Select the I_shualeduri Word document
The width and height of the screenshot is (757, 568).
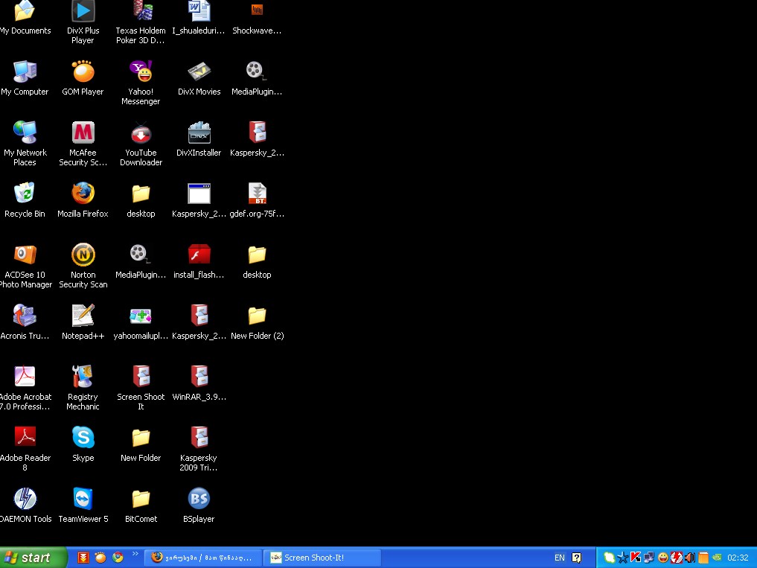pyautogui.click(x=199, y=19)
